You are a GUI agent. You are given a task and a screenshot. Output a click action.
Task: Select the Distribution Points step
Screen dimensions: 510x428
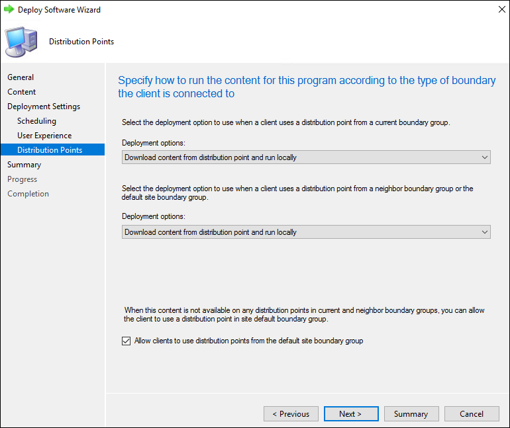tap(50, 150)
